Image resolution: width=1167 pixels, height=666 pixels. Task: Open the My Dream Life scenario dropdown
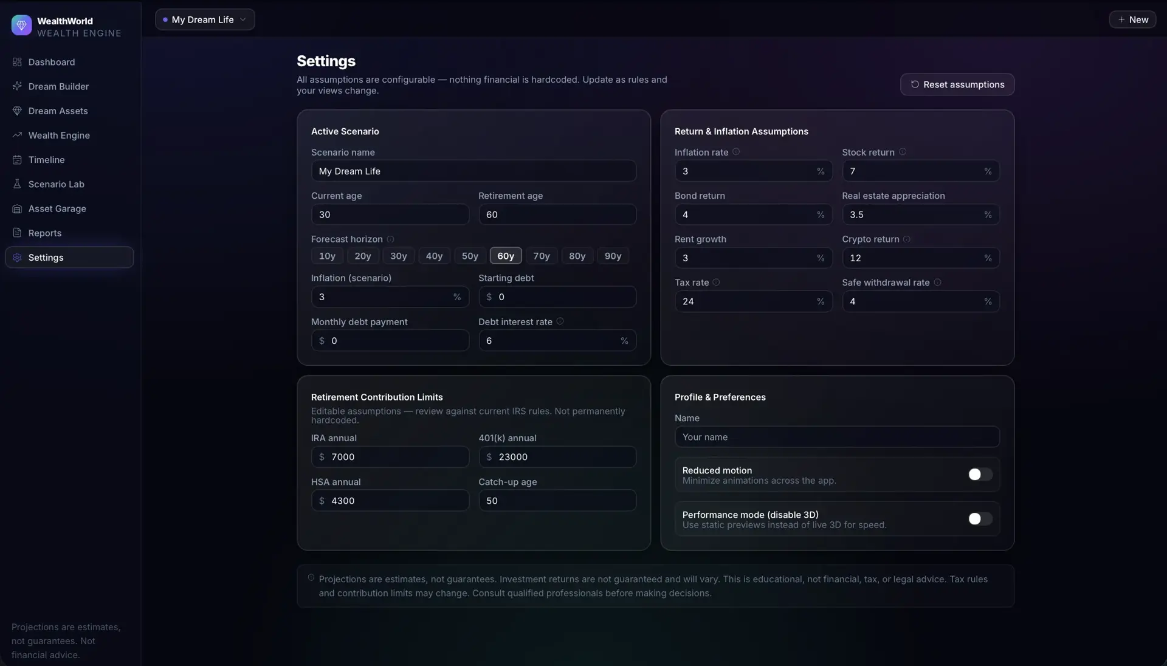click(205, 19)
